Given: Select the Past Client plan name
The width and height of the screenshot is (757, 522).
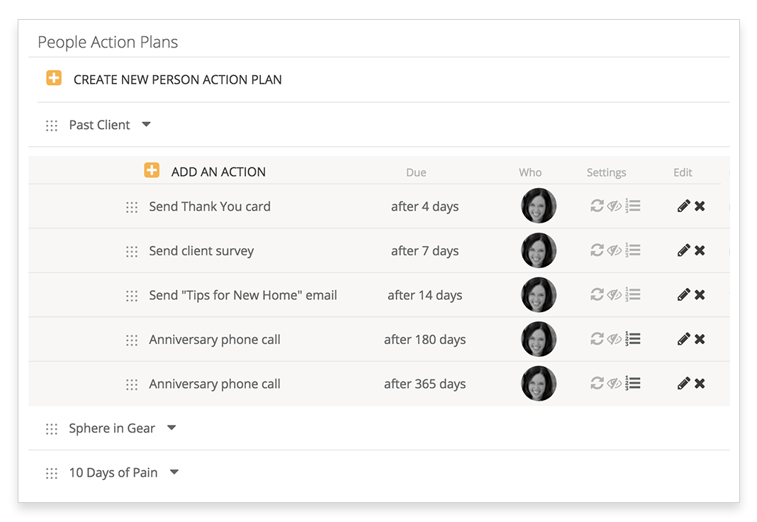Looking at the screenshot, I should [99, 125].
